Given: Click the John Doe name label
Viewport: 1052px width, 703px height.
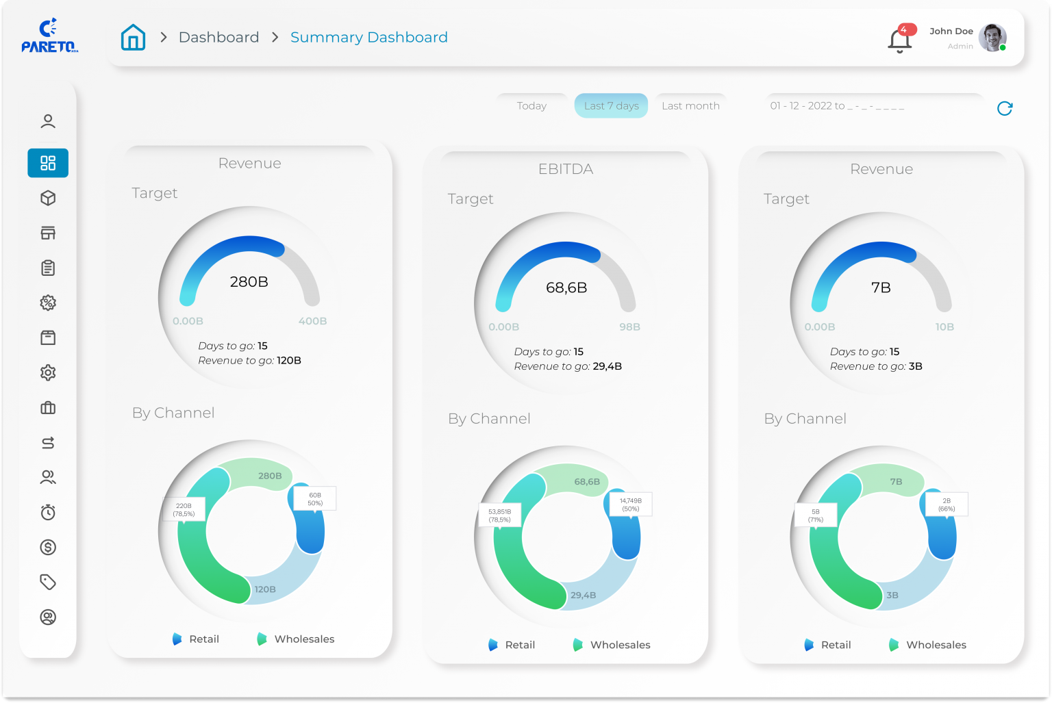Looking at the screenshot, I should 951,31.
